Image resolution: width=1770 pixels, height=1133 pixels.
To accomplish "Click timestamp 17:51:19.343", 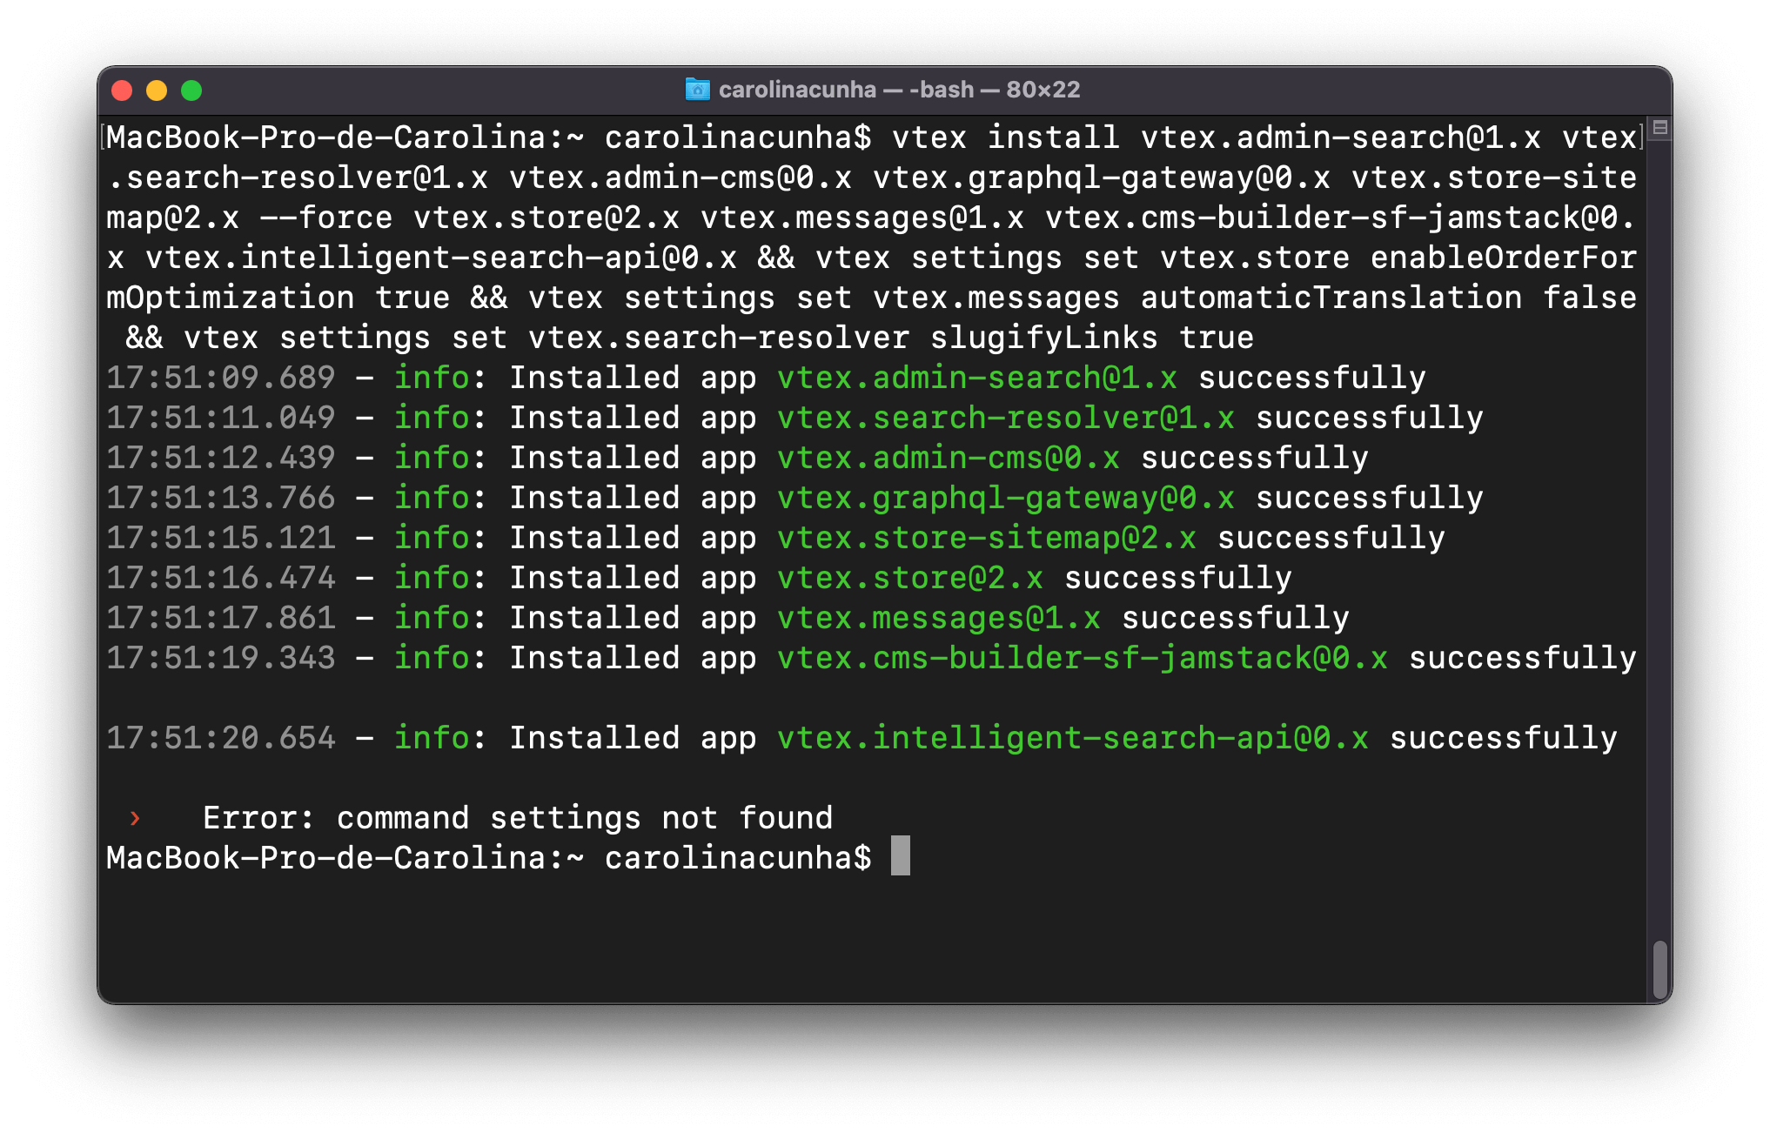I will coord(221,658).
